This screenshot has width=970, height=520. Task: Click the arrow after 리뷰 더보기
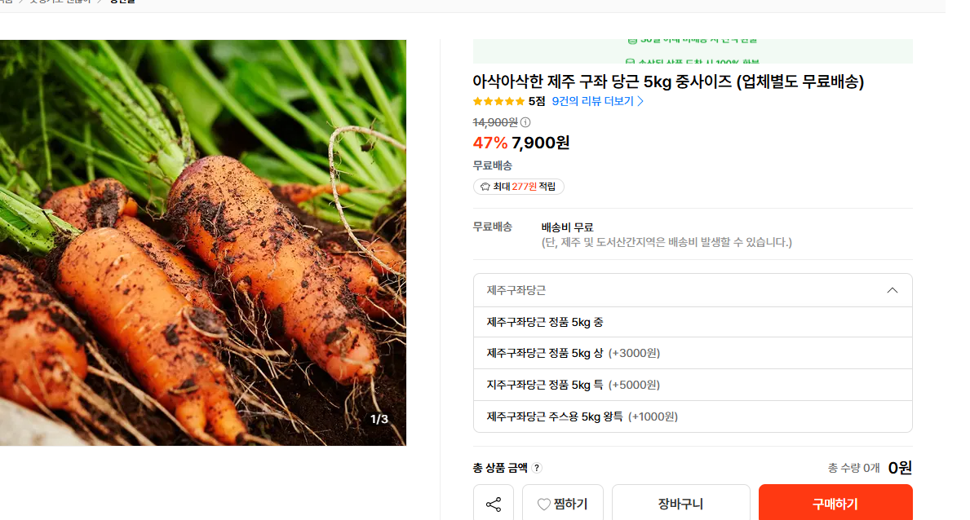640,101
